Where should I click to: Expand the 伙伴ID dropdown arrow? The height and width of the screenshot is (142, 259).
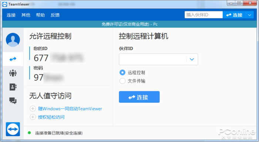(192, 59)
